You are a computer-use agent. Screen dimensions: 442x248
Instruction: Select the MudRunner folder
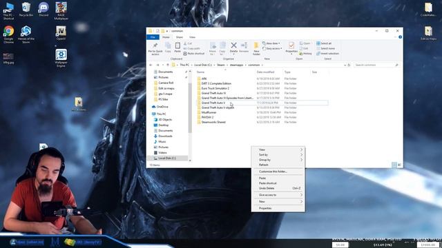tap(209, 112)
